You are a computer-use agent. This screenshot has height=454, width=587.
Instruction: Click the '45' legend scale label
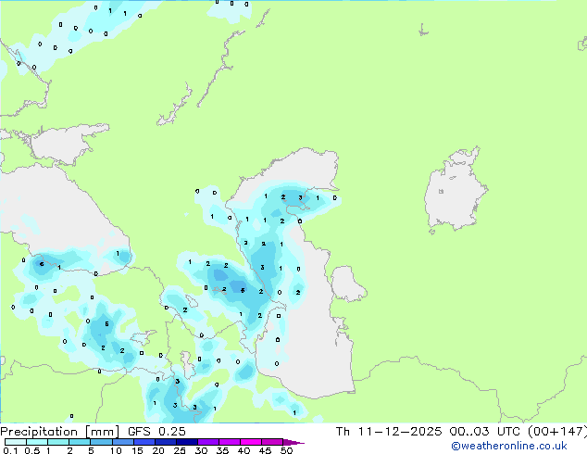click(266, 450)
